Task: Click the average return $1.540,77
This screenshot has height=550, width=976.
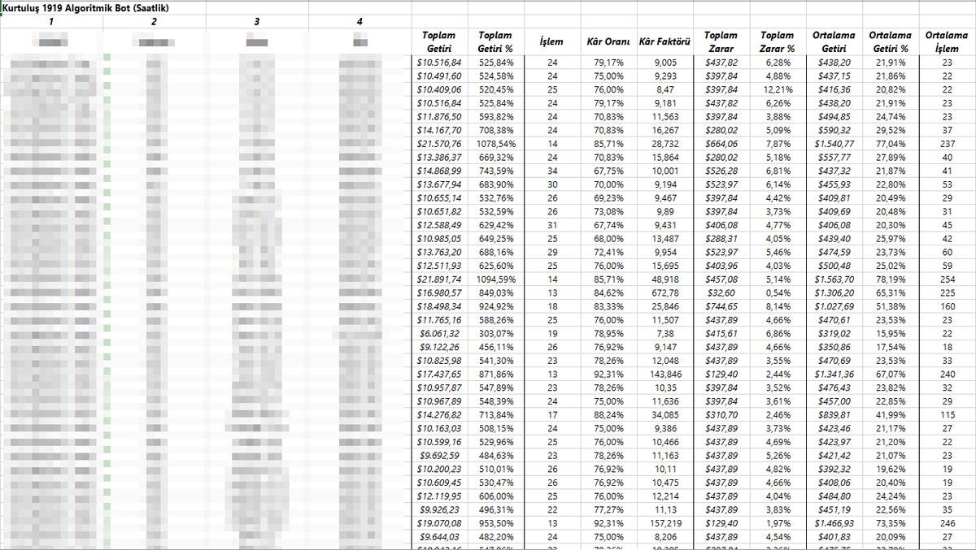Action: pos(834,143)
